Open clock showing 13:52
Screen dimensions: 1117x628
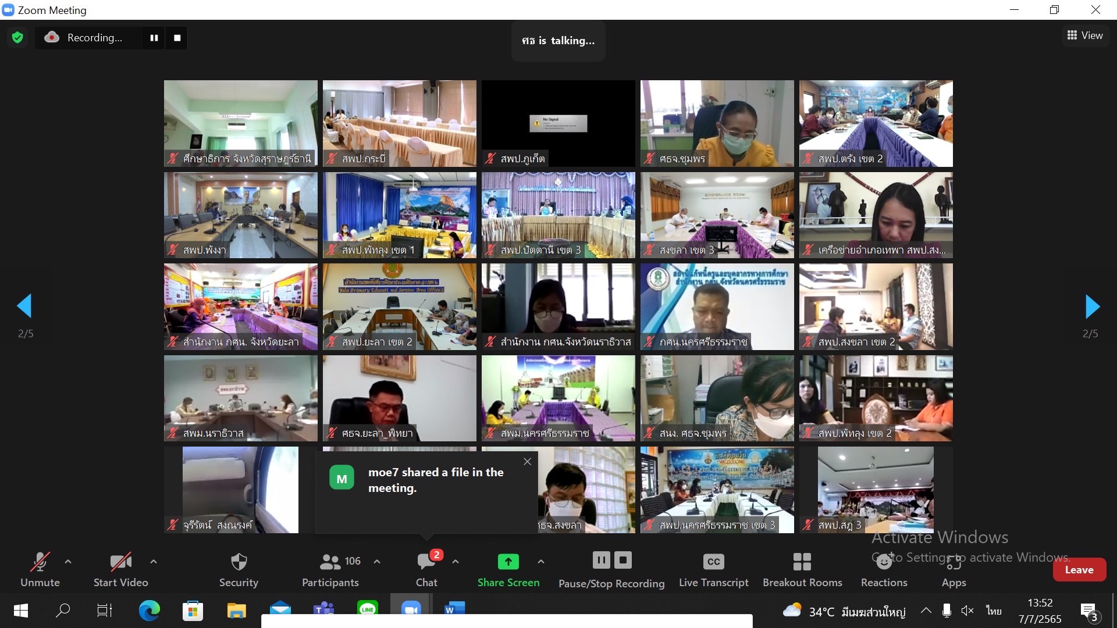pyautogui.click(x=1040, y=611)
